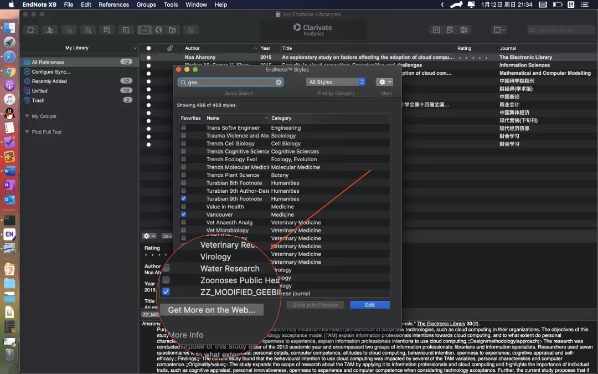Open Terminal from the Dock

9,219
